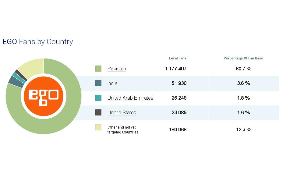The image size is (293, 188).
Task: Click the EGO Fans by Country heading
Action: tap(38, 41)
